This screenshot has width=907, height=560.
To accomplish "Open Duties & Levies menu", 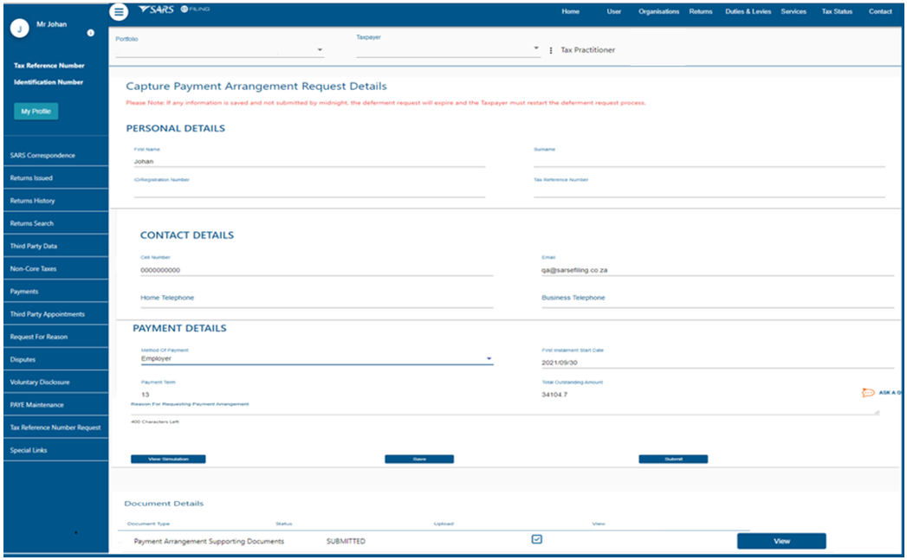I will 746,12.
